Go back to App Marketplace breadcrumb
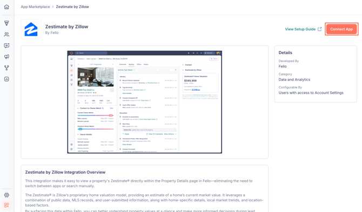This screenshot has height=212, width=362. coord(35,6)
